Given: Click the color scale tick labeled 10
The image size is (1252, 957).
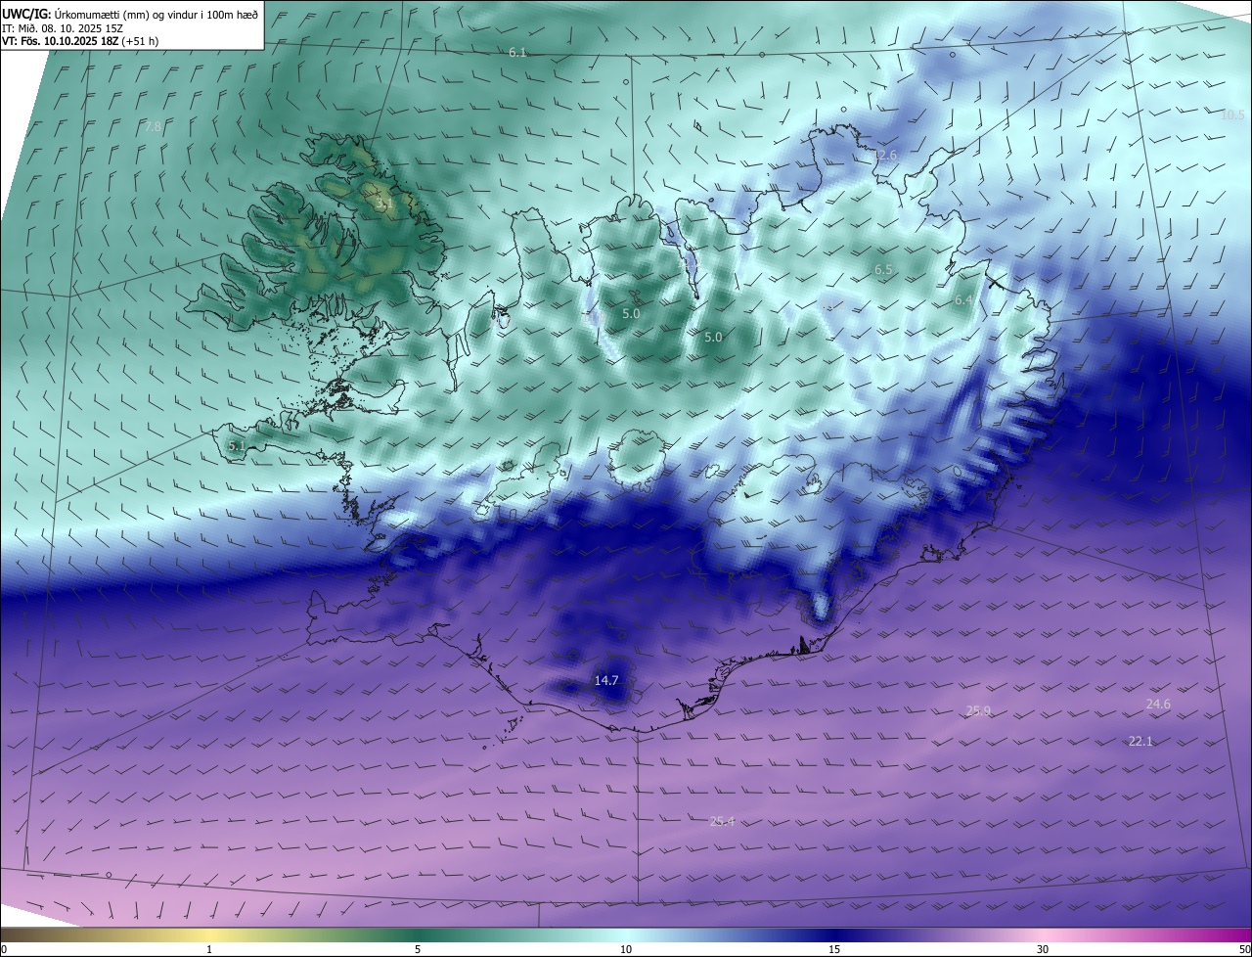Looking at the screenshot, I should [x=626, y=949].
